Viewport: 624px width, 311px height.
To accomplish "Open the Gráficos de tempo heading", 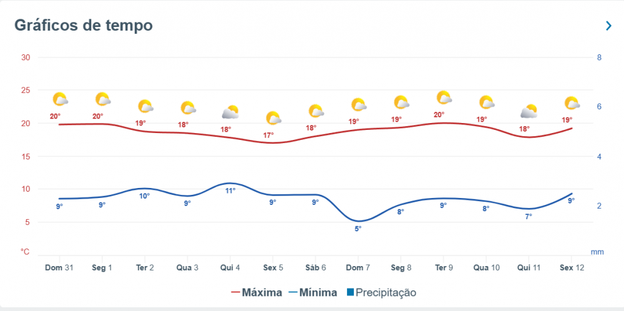I will tap(84, 25).
